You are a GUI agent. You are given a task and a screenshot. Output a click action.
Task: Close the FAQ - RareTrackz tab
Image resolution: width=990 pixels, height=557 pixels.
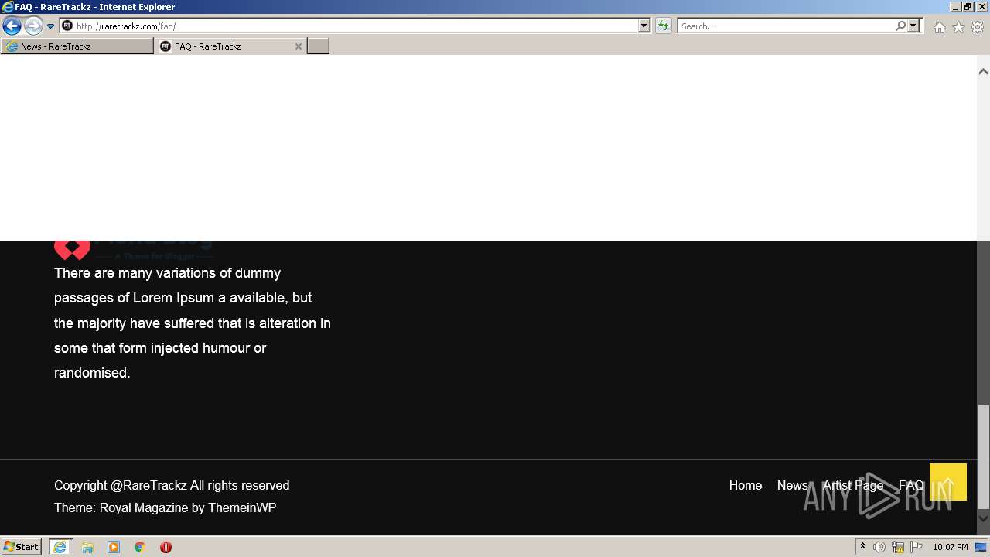(299, 46)
